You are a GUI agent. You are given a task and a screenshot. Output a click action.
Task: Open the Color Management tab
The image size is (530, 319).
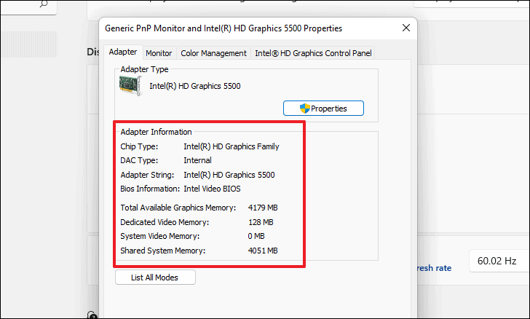click(x=213, y=53)
